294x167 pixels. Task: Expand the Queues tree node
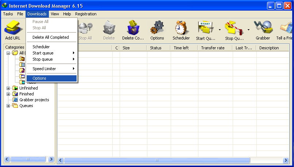(8, 106)
